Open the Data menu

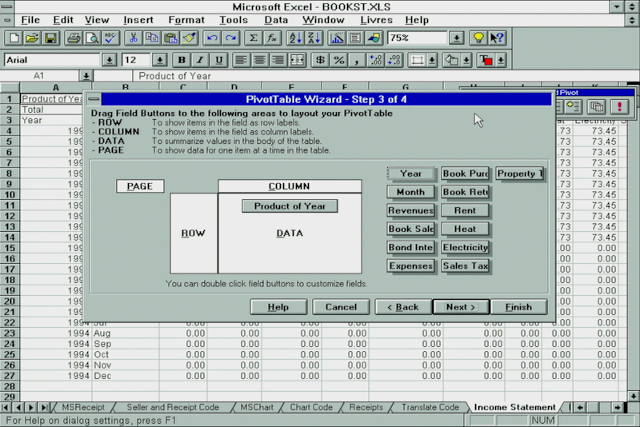point(276,19)
